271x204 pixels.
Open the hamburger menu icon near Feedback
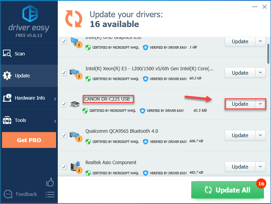tap(50, 195)
